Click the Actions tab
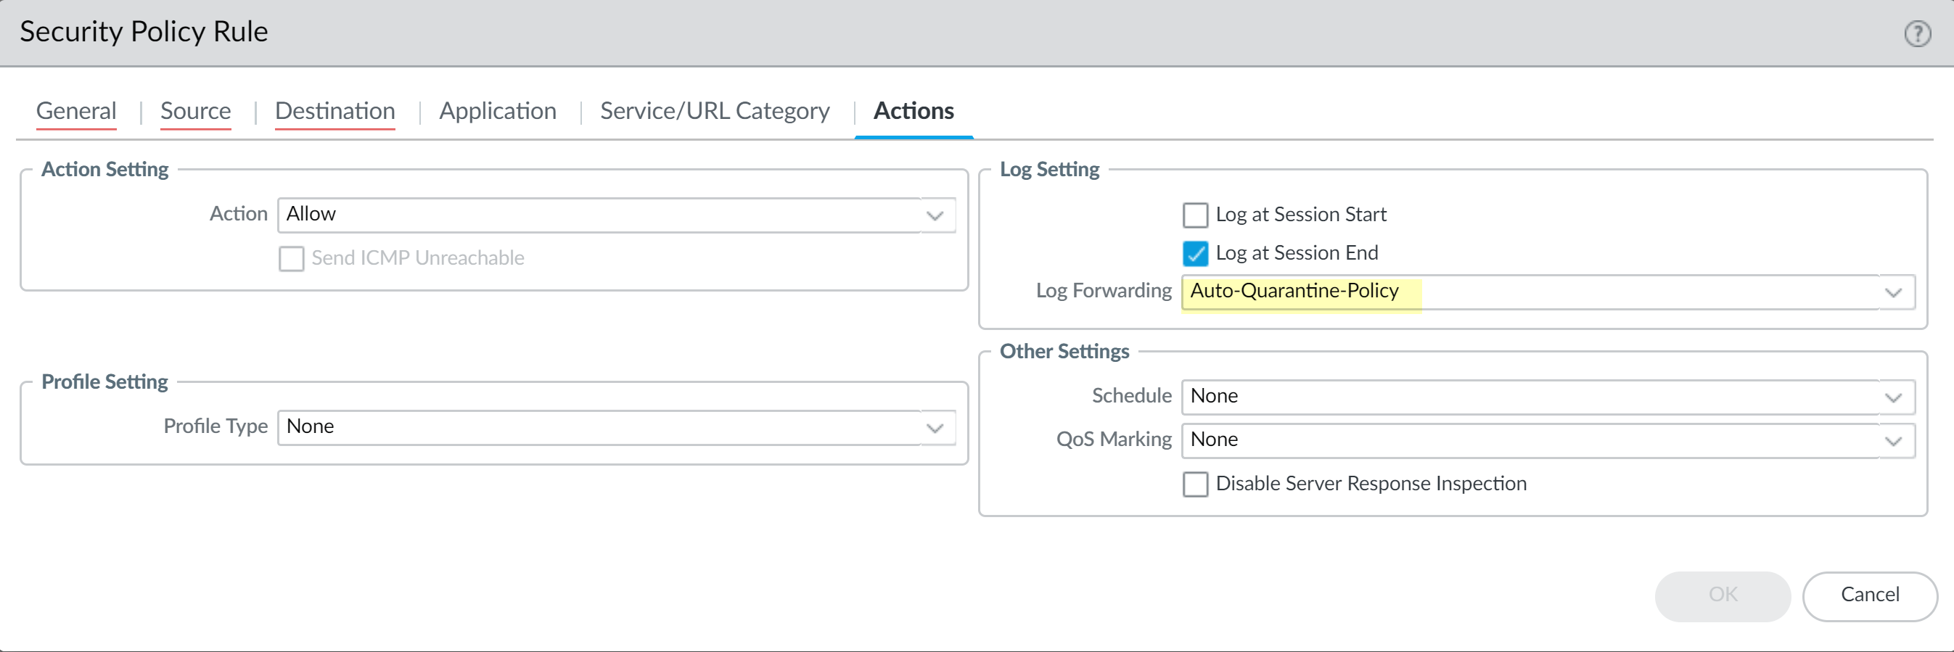1954x652 pixels. [x=914, y=112]
